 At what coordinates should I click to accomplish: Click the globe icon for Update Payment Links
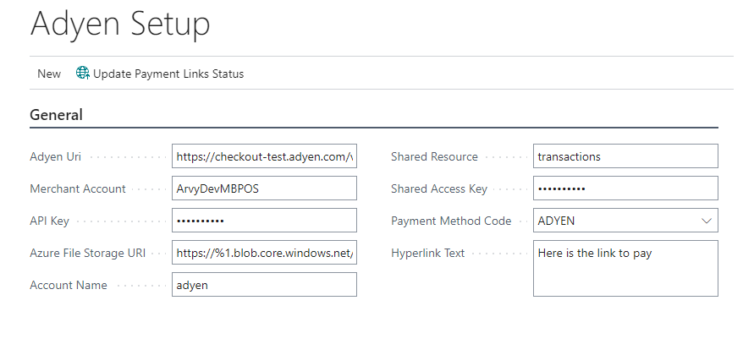(x=82, y=74)
